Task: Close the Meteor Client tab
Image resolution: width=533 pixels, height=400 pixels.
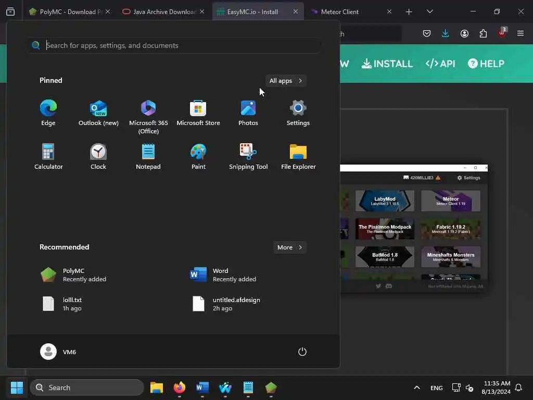Action: (389, 11)
